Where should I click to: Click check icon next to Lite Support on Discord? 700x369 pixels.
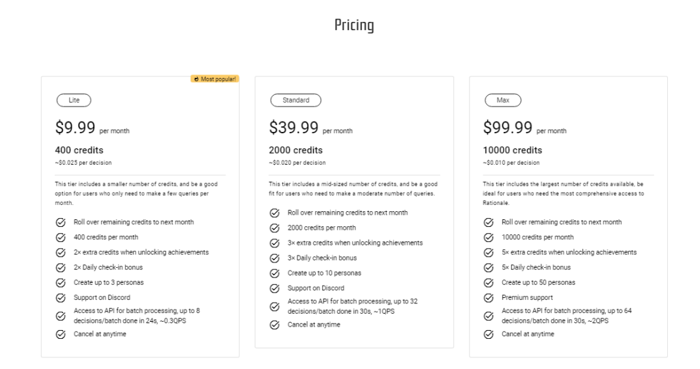point(60,298)
